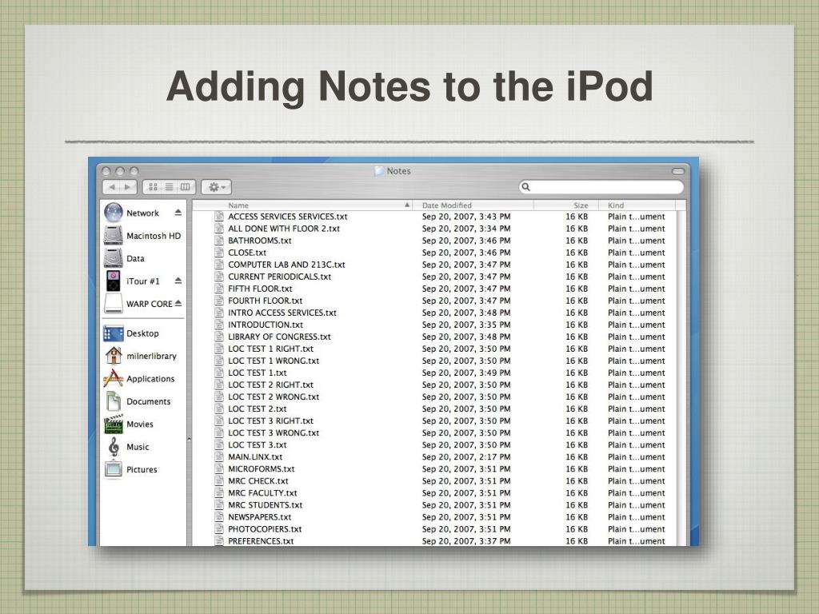Click the Network globe icon in sidebar
819x614 pixels.
[x=114, y=213]
